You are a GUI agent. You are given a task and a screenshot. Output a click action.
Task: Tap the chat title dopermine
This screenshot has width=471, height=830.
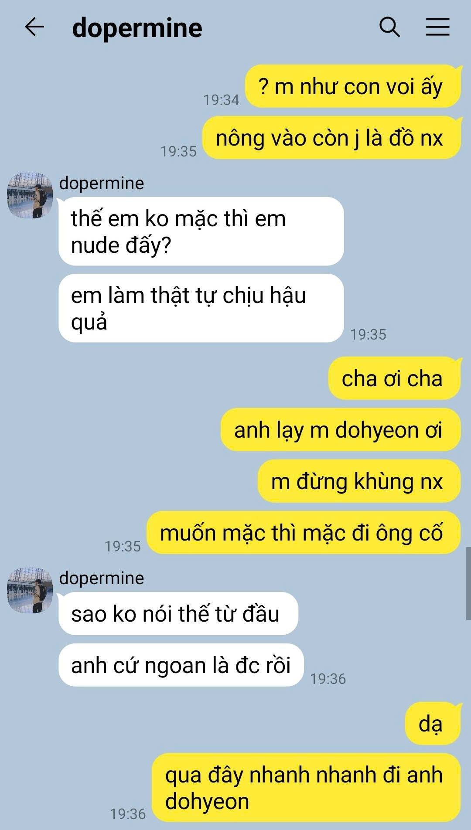(137, 28)
